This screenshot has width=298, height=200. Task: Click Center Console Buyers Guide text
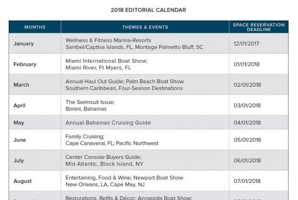click(x=103, y=157)
